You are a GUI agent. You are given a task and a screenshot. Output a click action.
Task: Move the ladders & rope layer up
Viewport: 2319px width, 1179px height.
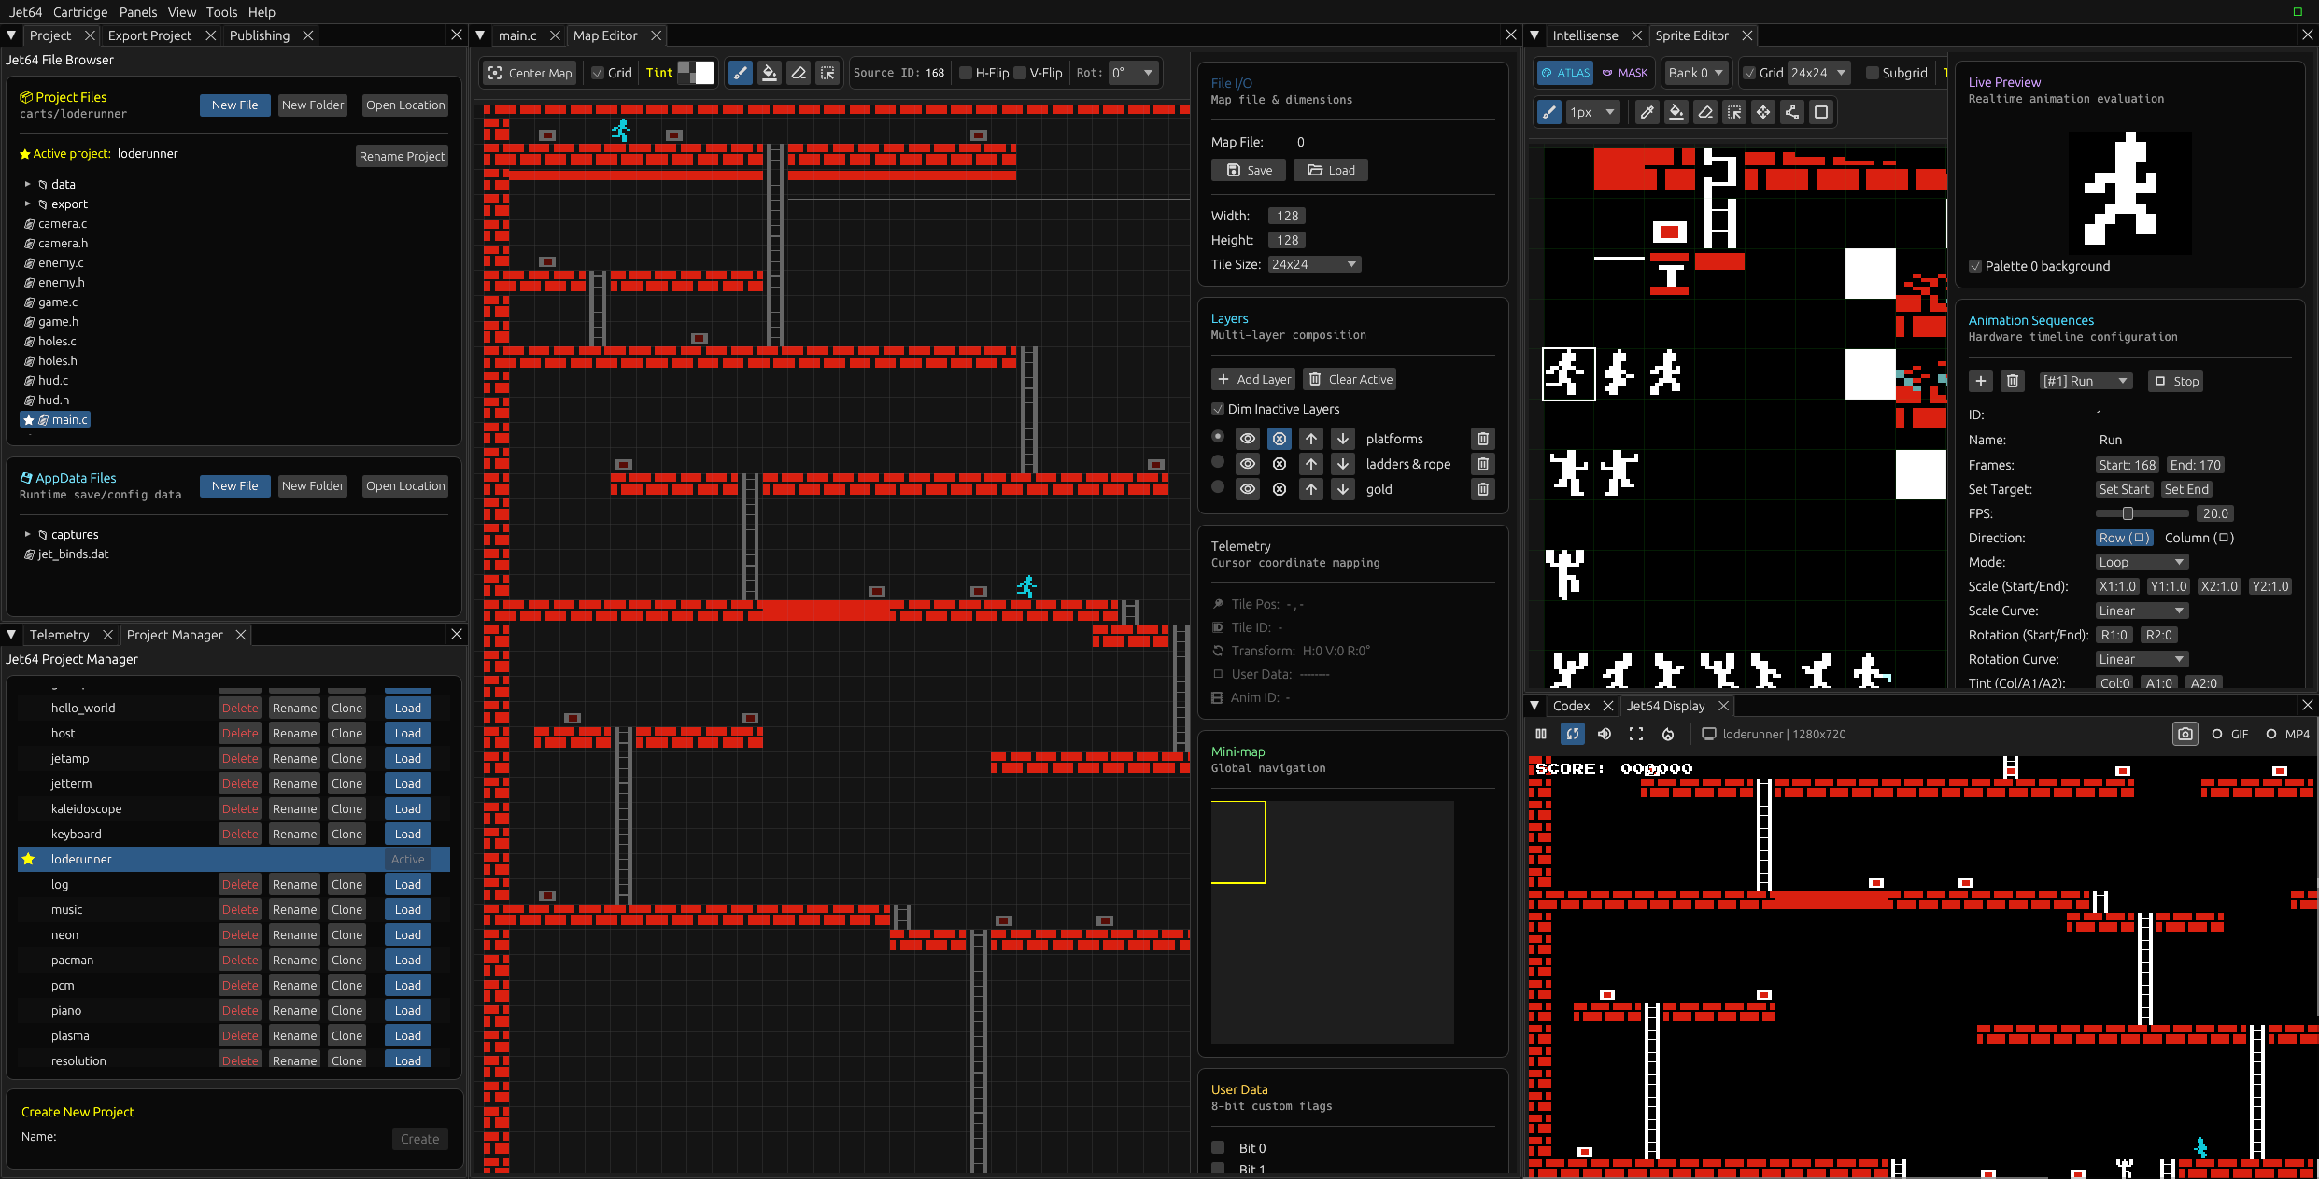[x=1311, y=464]
